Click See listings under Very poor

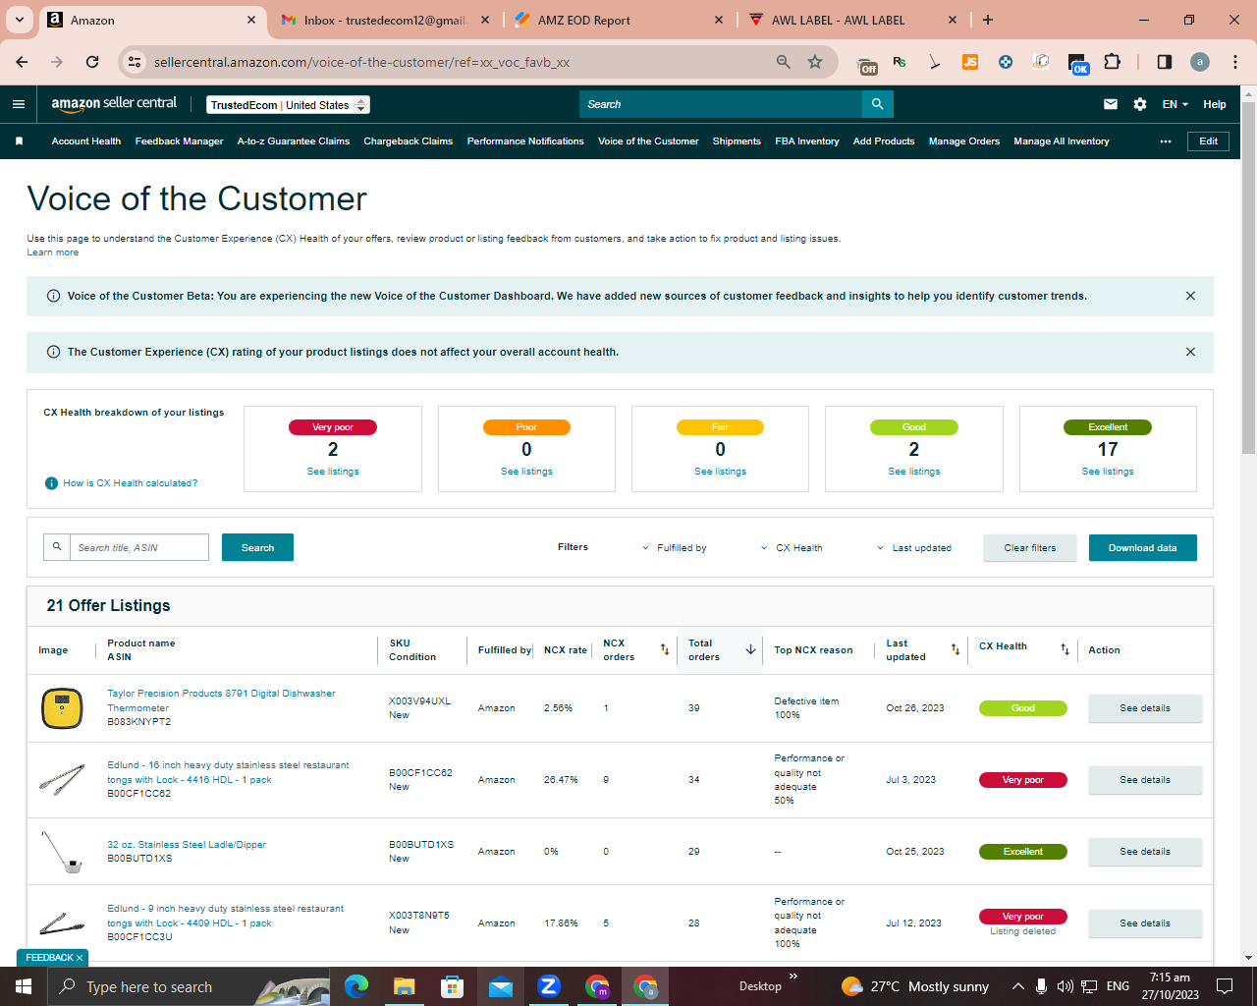333,472
